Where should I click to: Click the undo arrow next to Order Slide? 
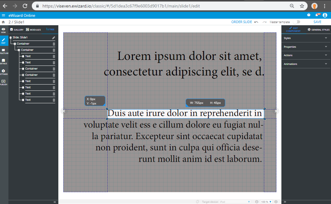256,22
